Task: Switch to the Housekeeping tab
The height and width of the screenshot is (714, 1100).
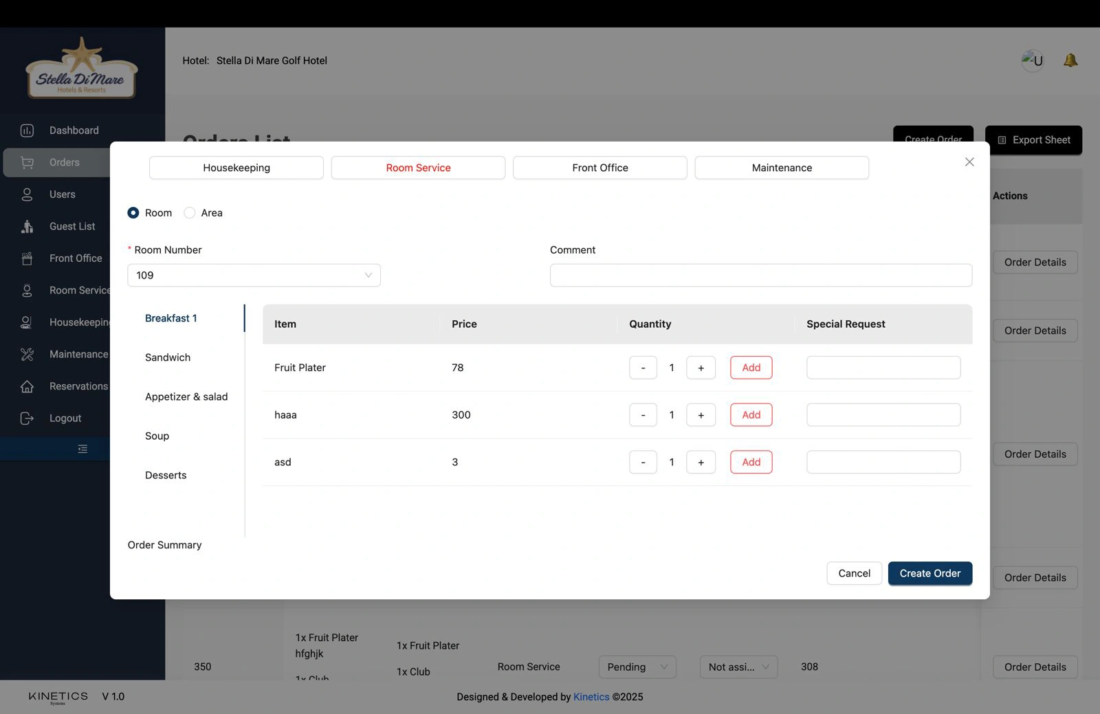Action: (x=236, y=168)
